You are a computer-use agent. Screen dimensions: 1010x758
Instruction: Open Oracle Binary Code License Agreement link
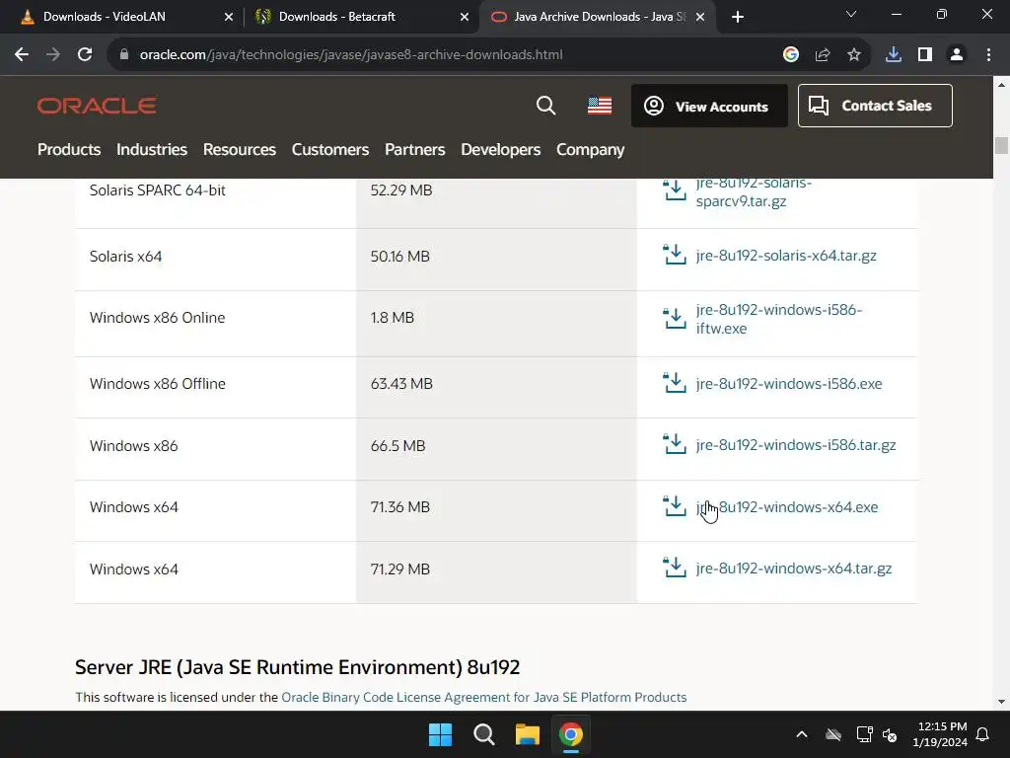tap(483, 698)
